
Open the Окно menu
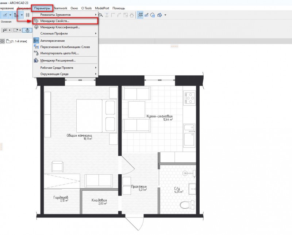coord(74,8)
